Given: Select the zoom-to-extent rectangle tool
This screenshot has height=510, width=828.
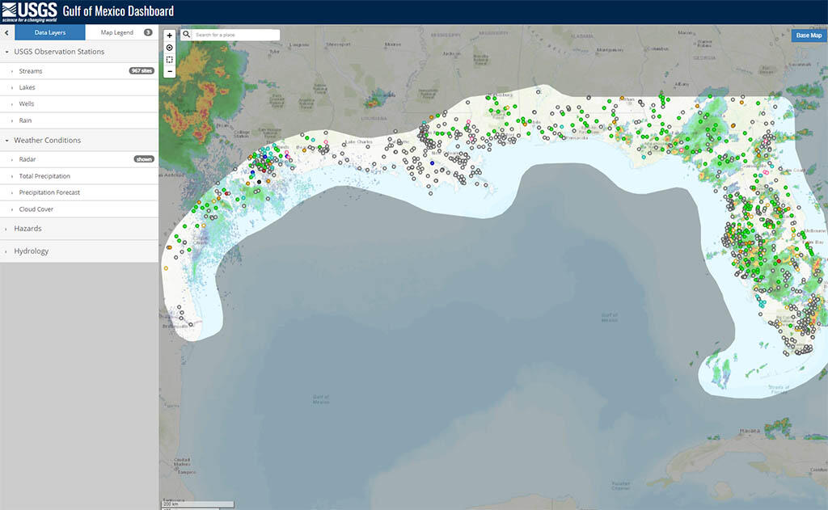Looking at the screenshot, I should click(x=169, y=60).
